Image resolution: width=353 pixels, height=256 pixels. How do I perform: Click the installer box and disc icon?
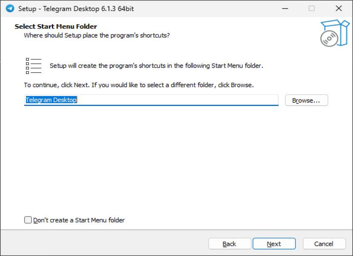tap(334, 33)
